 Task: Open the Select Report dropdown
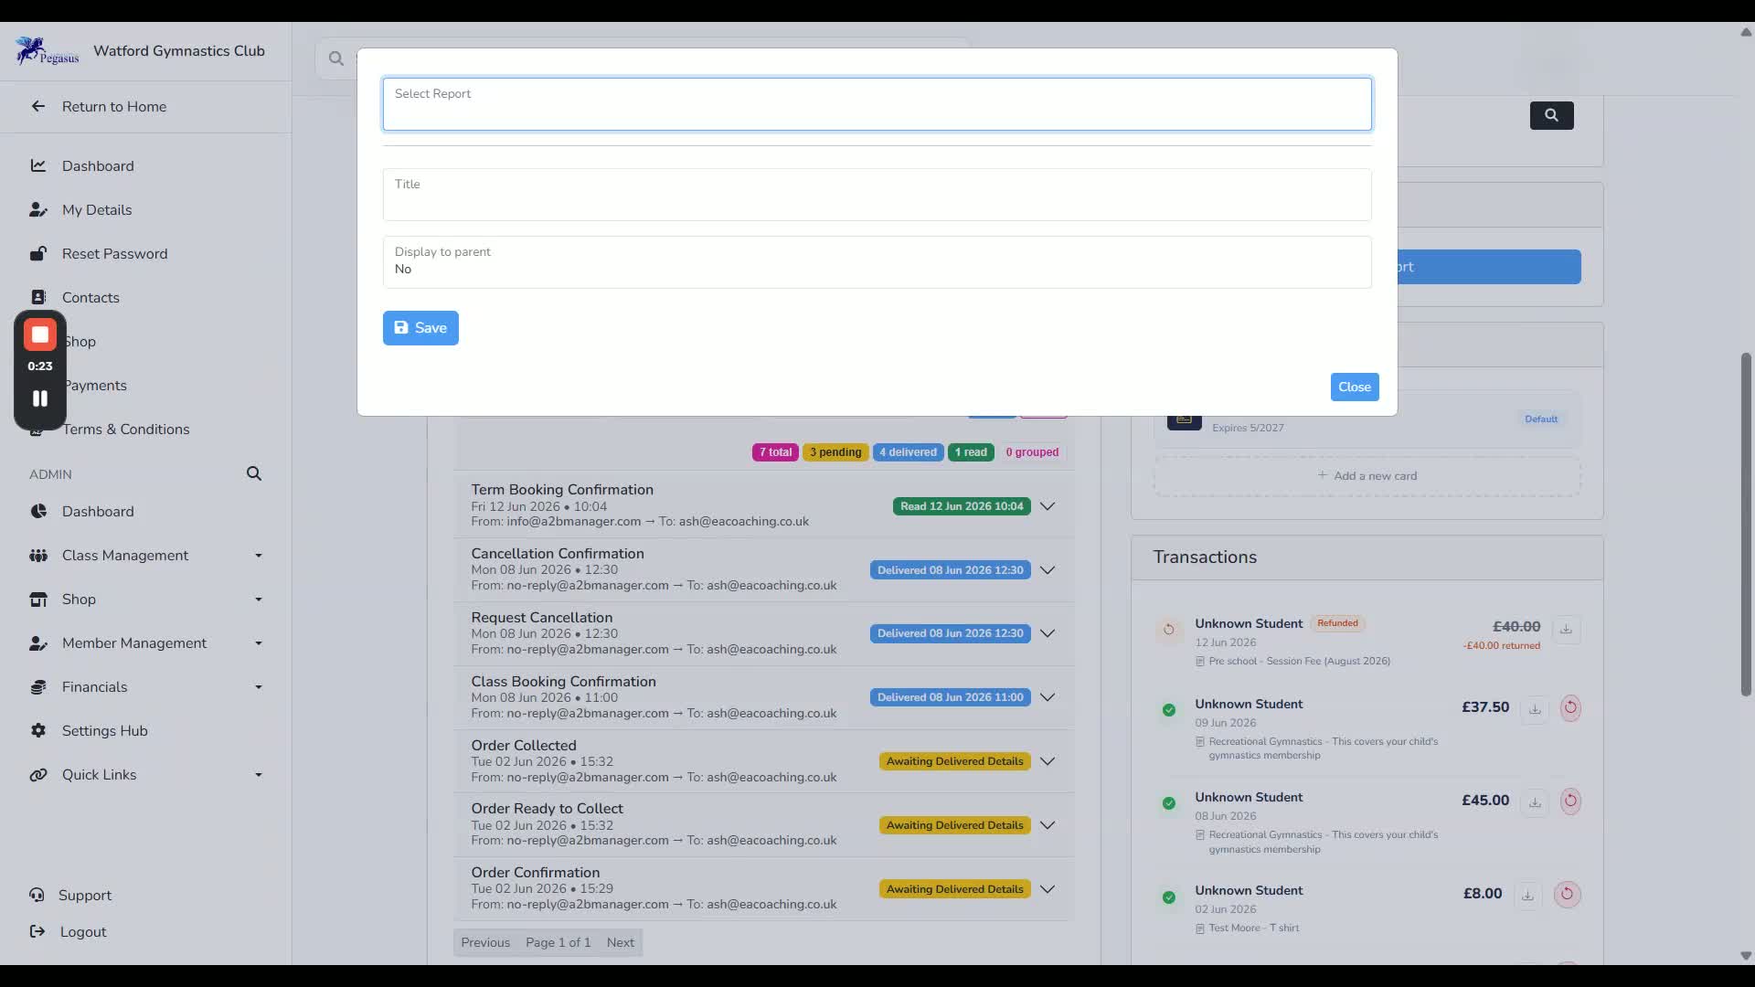tap(877, 104)
